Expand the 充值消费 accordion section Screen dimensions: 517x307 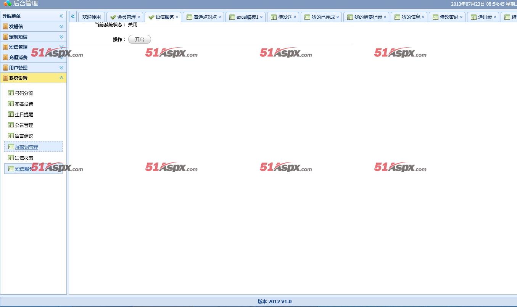coord(61,57)
